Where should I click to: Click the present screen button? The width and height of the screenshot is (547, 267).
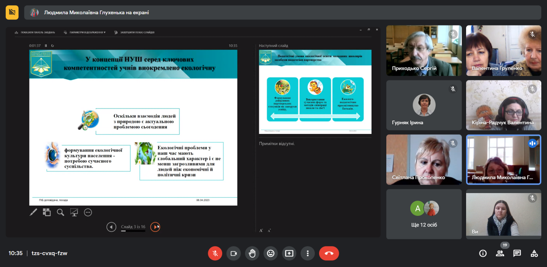pos(289,253)
